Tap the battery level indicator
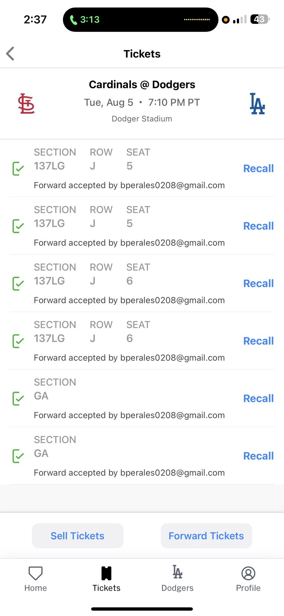The height and width of the screenshot is (616, 284). (260, 20)
